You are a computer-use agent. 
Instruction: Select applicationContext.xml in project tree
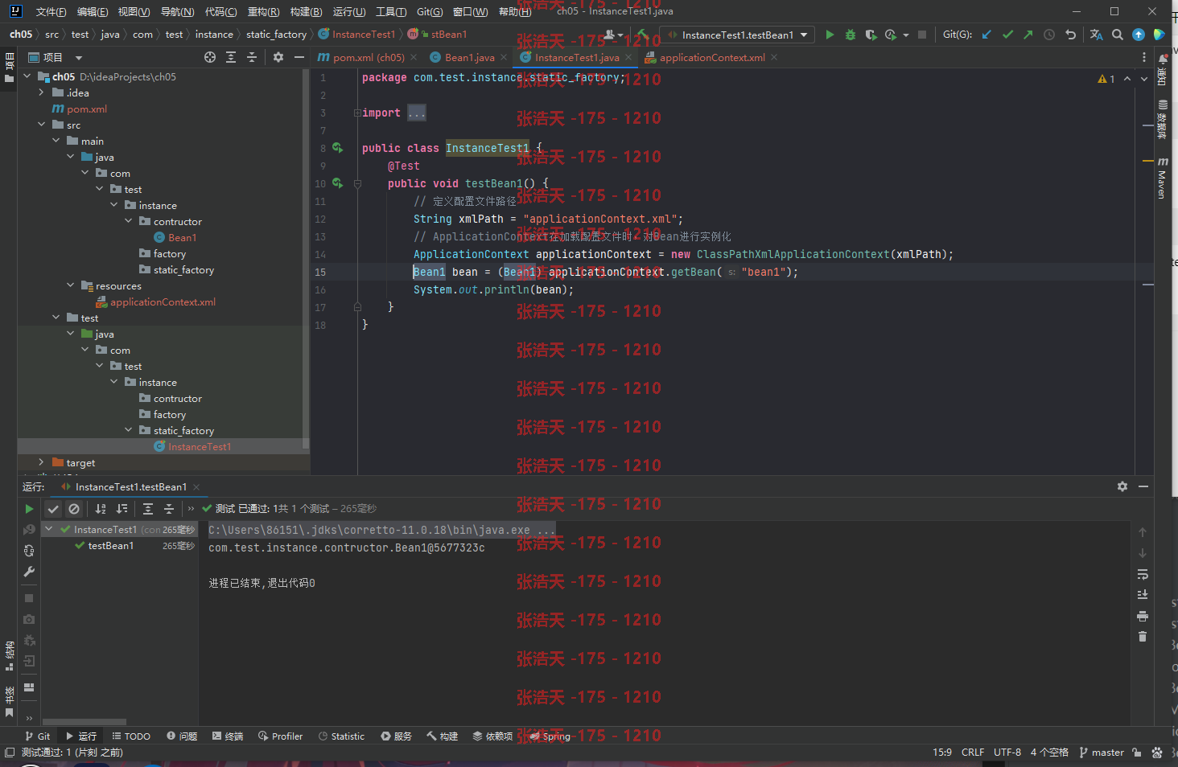(x=163, y=301)
